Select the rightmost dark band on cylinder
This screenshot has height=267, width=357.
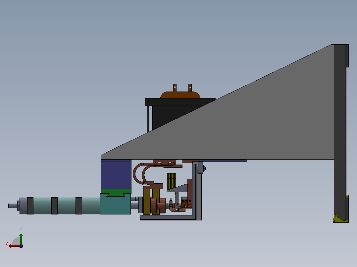tap(79, 206)
